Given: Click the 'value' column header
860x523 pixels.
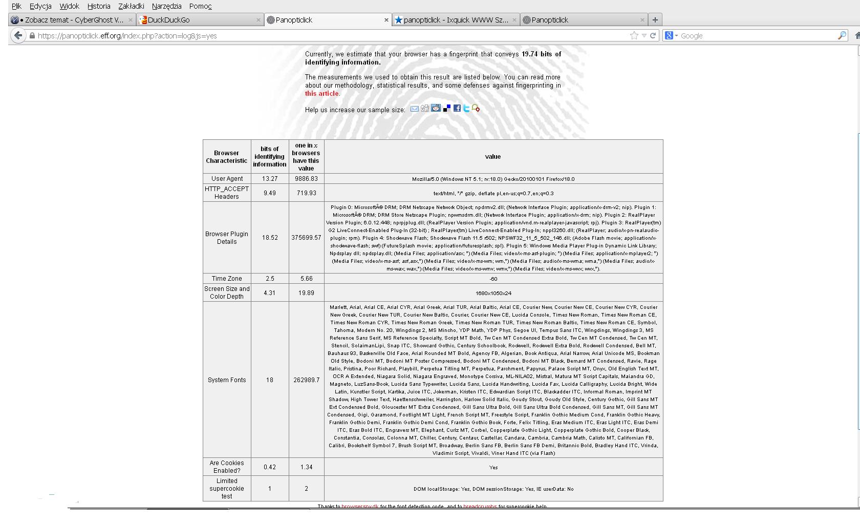Looking at the screenshot, I should pos(493,157).
